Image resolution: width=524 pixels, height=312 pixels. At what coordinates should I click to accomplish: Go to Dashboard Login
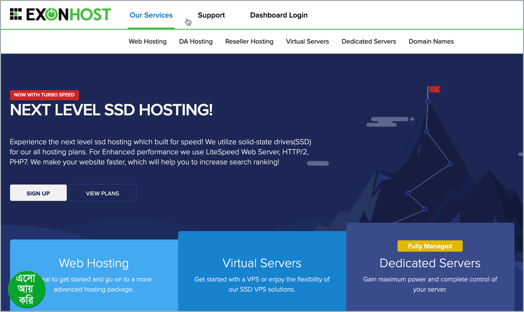pos(279,15)
